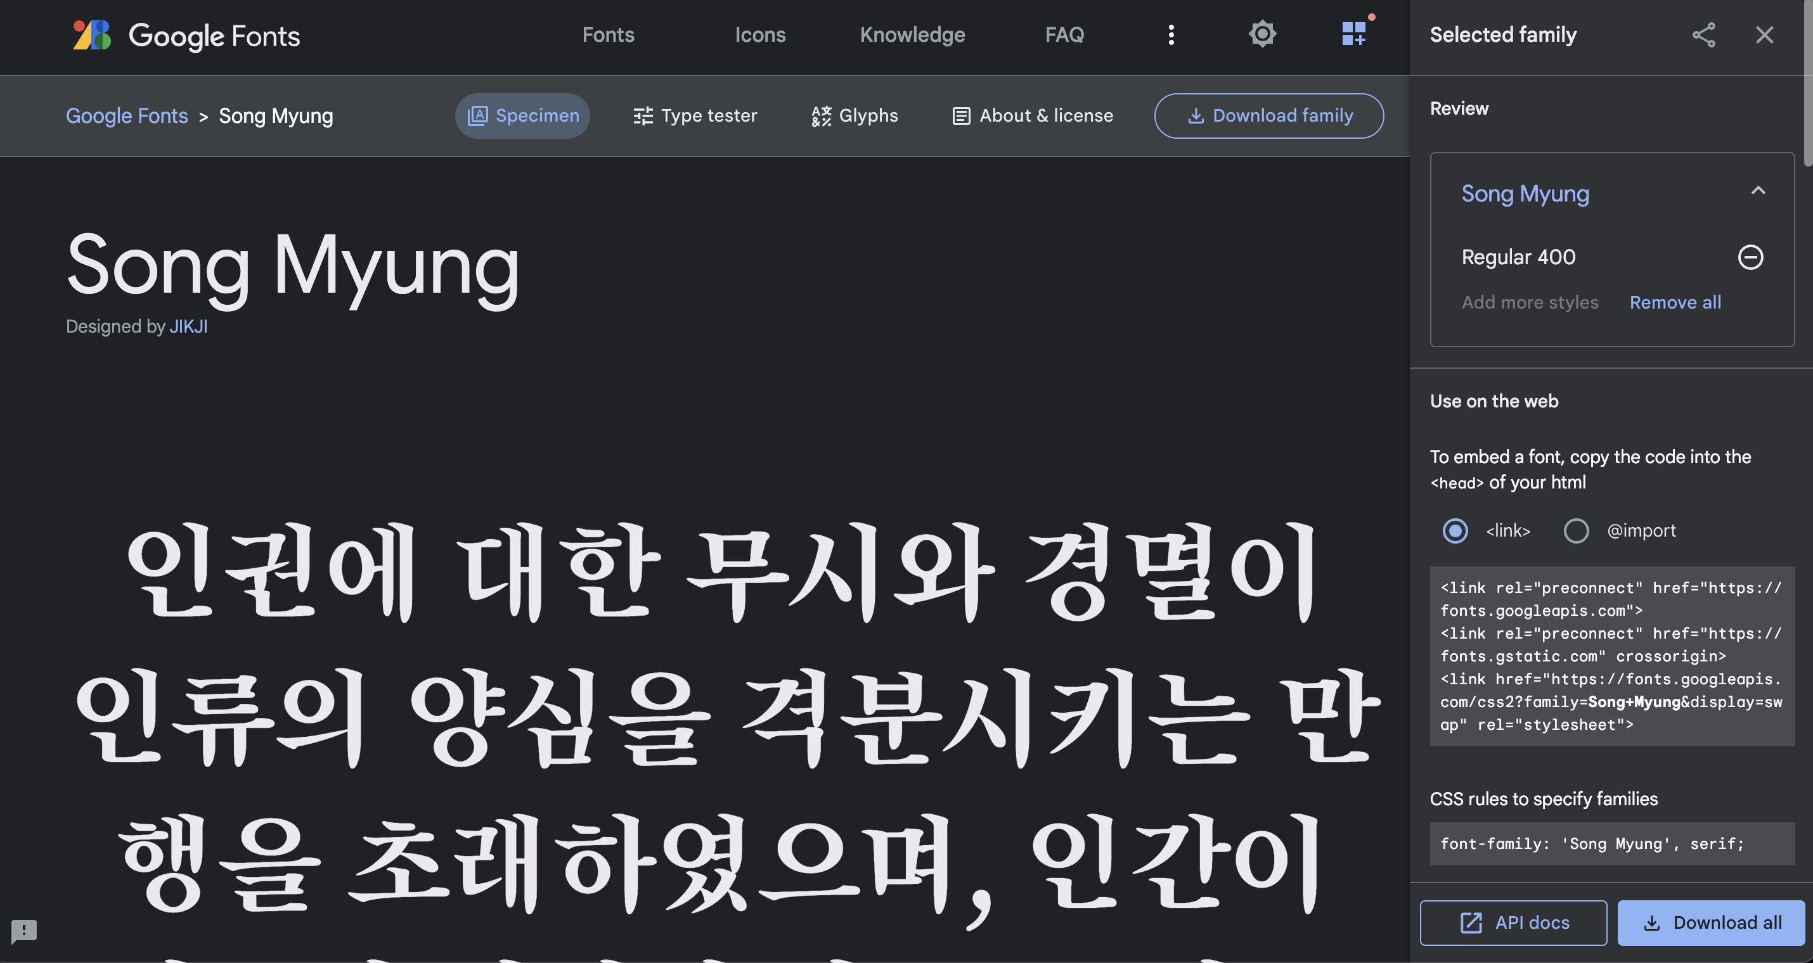Viewport: 1813px width, 963px height.
Task: Open the API docs button
Action: (x=1513, y=922)
